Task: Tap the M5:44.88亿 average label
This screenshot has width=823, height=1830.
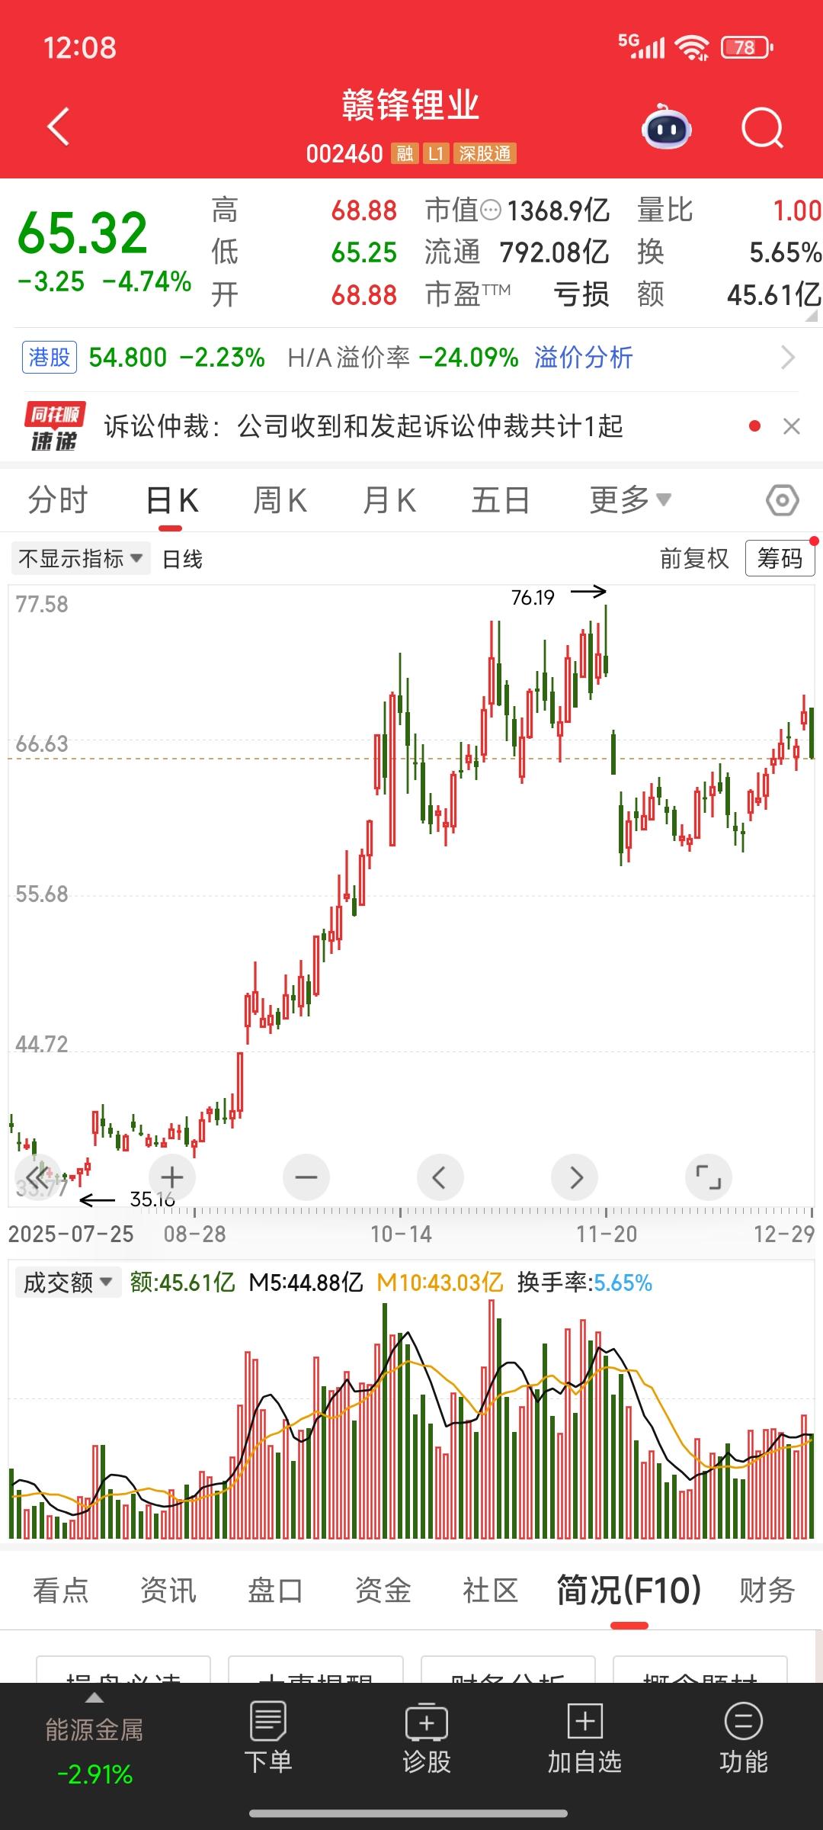Action: coord(306,1283)
